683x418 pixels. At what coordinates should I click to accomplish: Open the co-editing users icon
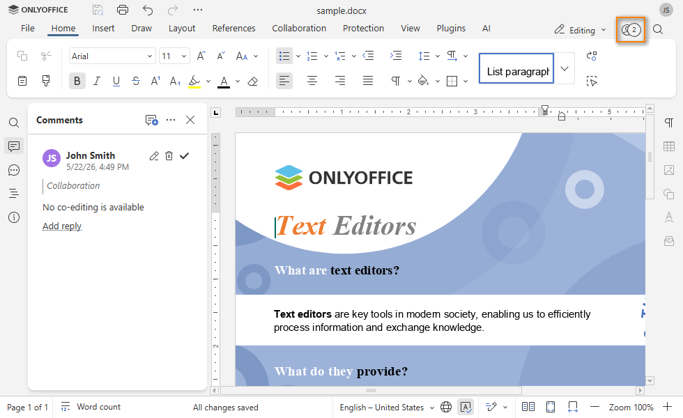(631, 30)
